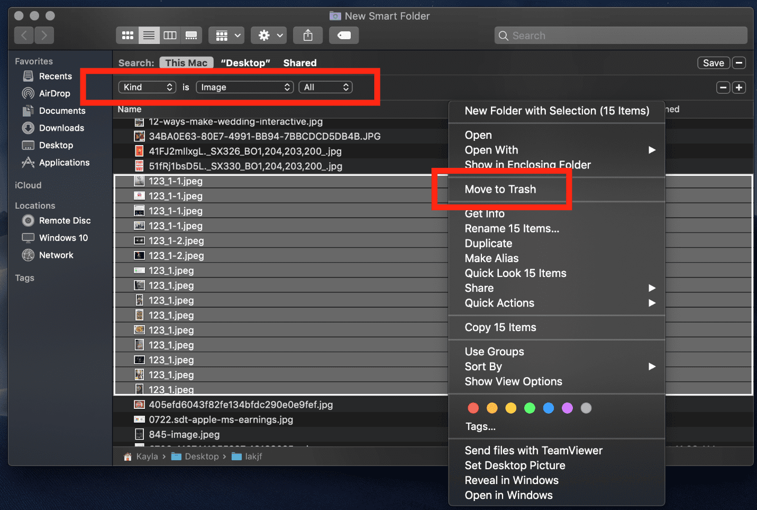
Task: Switch to column view in the toolbar
Action: [170, 35]
